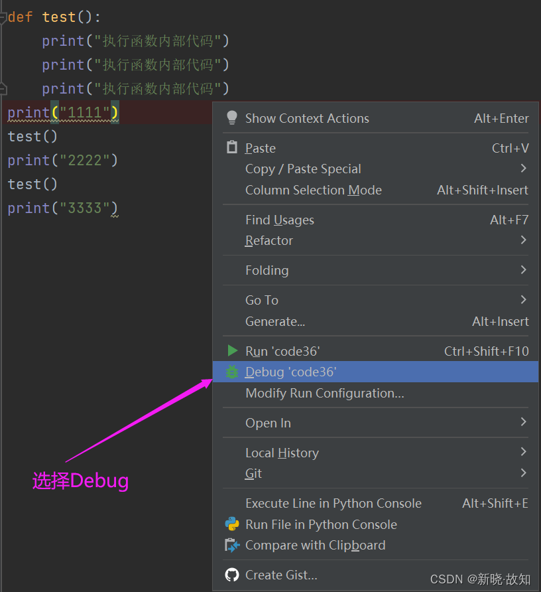Open the Open In submenu
Image resolution: width=541 pixels, height=592 pixels.
[268, 423]
